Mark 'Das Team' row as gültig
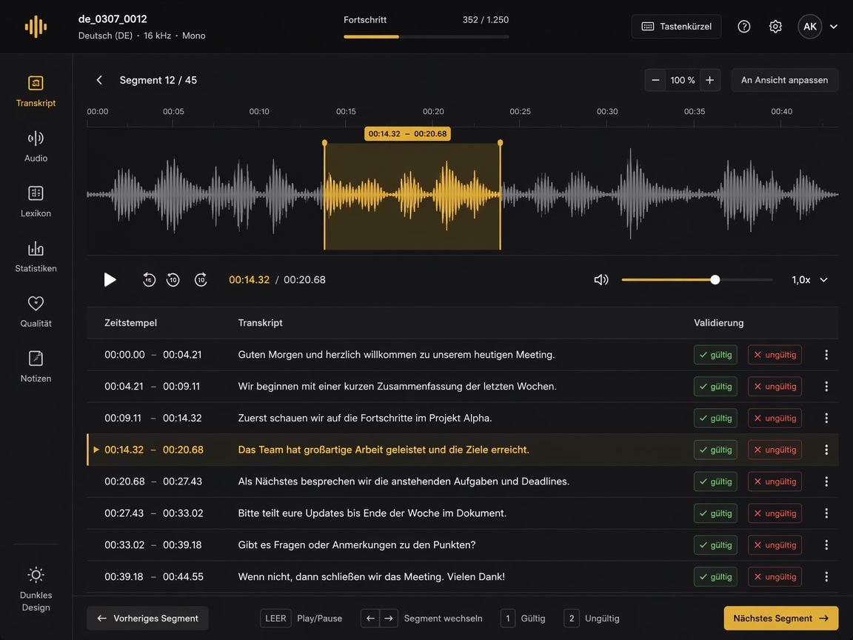This screenshot has height=640, width=853. 715,450
